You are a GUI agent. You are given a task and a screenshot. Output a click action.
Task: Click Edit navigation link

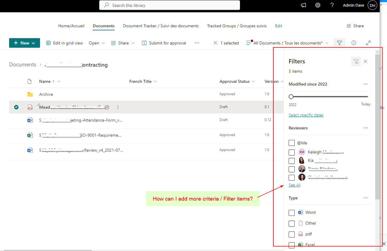279,26
